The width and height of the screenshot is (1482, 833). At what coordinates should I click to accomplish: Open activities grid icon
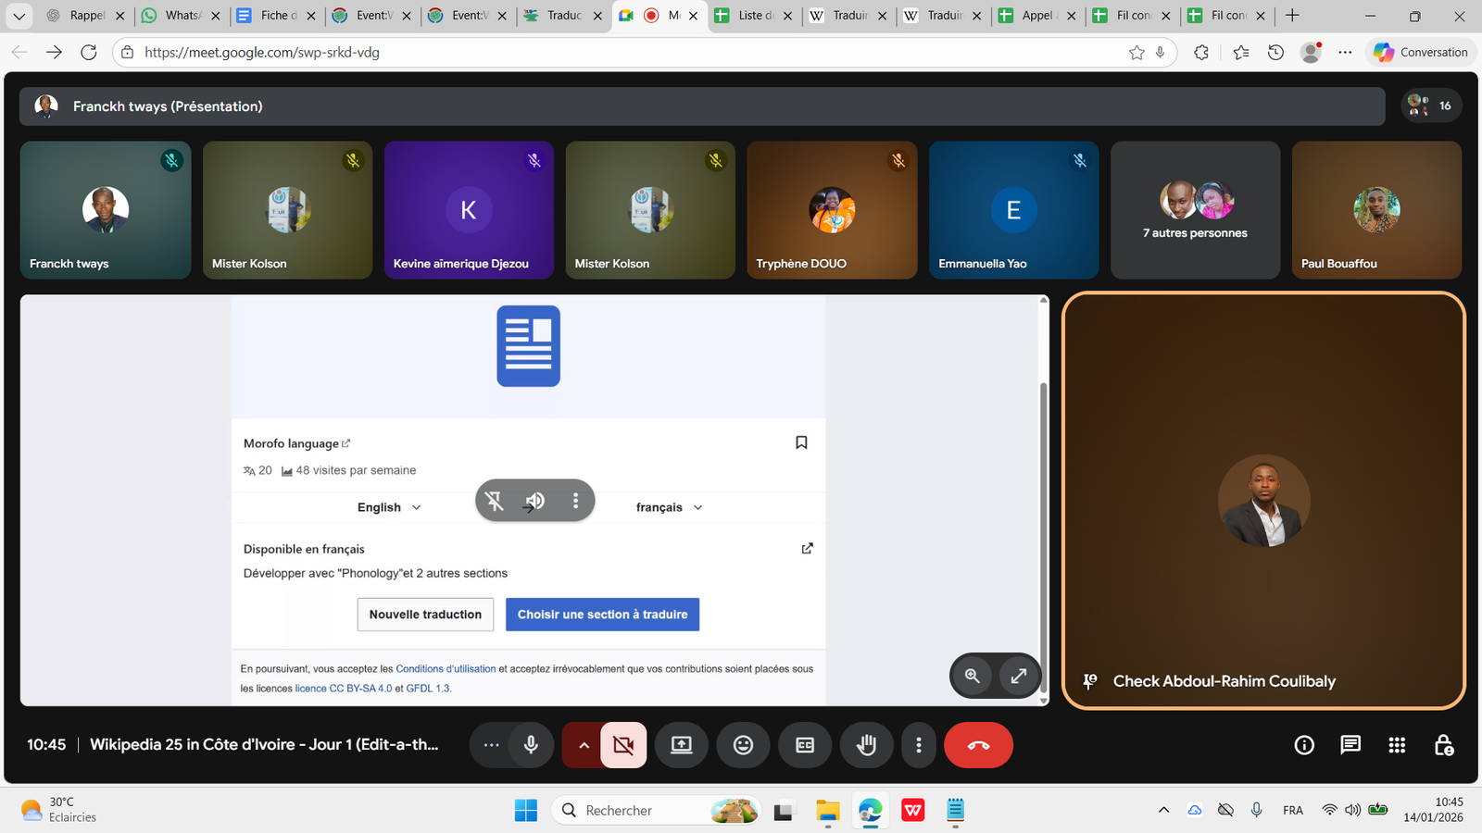[x=1397, y=745]
